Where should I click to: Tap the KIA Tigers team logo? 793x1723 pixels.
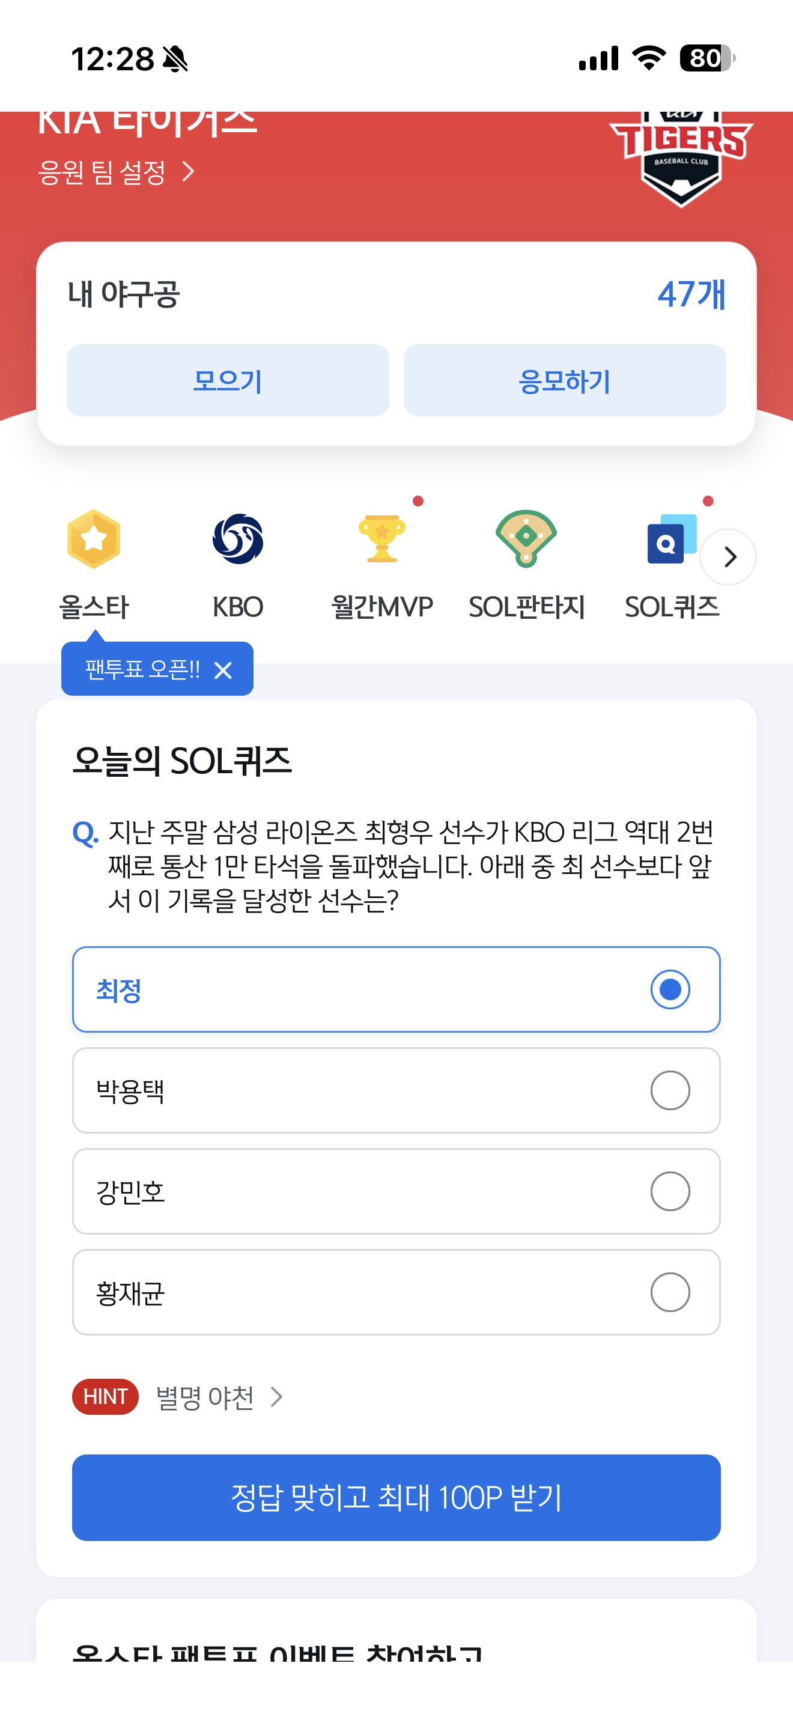[x=681, y=159]
